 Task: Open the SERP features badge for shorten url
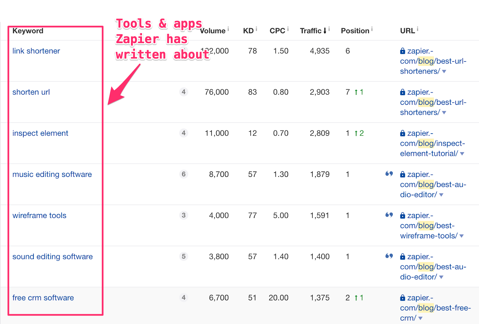tap(184, 92)
